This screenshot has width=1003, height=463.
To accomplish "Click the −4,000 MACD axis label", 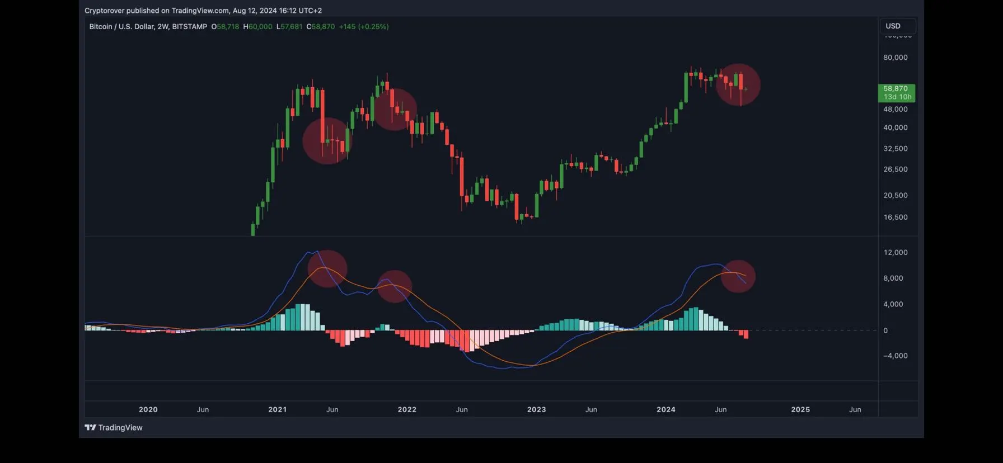I will point(896,356).
